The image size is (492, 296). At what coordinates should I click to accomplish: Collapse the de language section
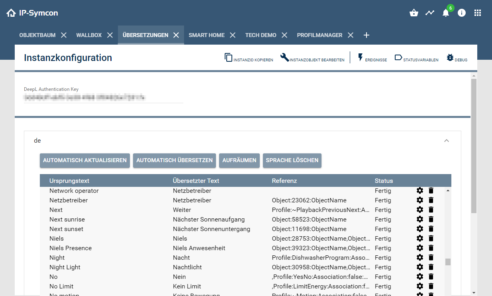[x=447, y=141]
